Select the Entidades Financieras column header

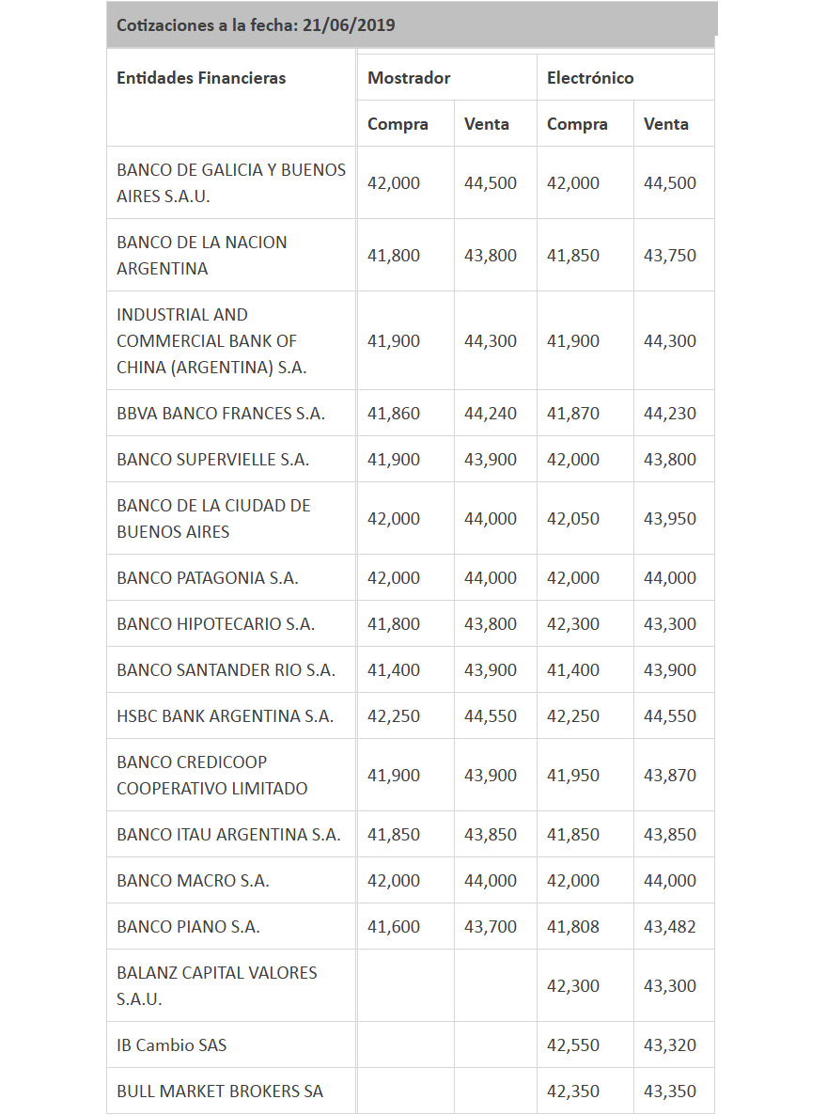tap(201, 78)
